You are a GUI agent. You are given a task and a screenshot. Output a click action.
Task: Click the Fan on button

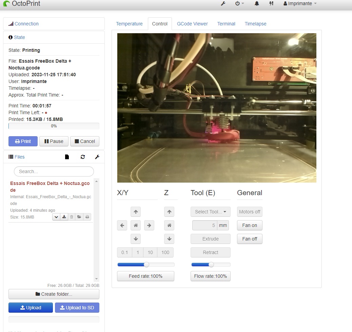click(x=250, y=225)
